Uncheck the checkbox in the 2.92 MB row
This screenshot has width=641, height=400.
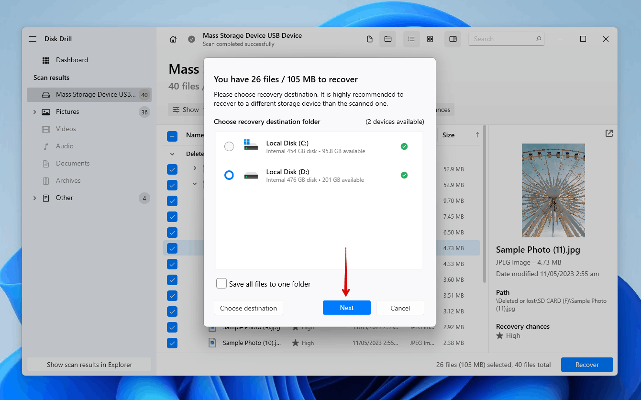coord(172,327)
